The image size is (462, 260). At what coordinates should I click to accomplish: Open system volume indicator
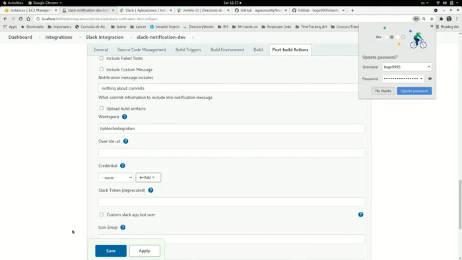click(x=445, y=3)
